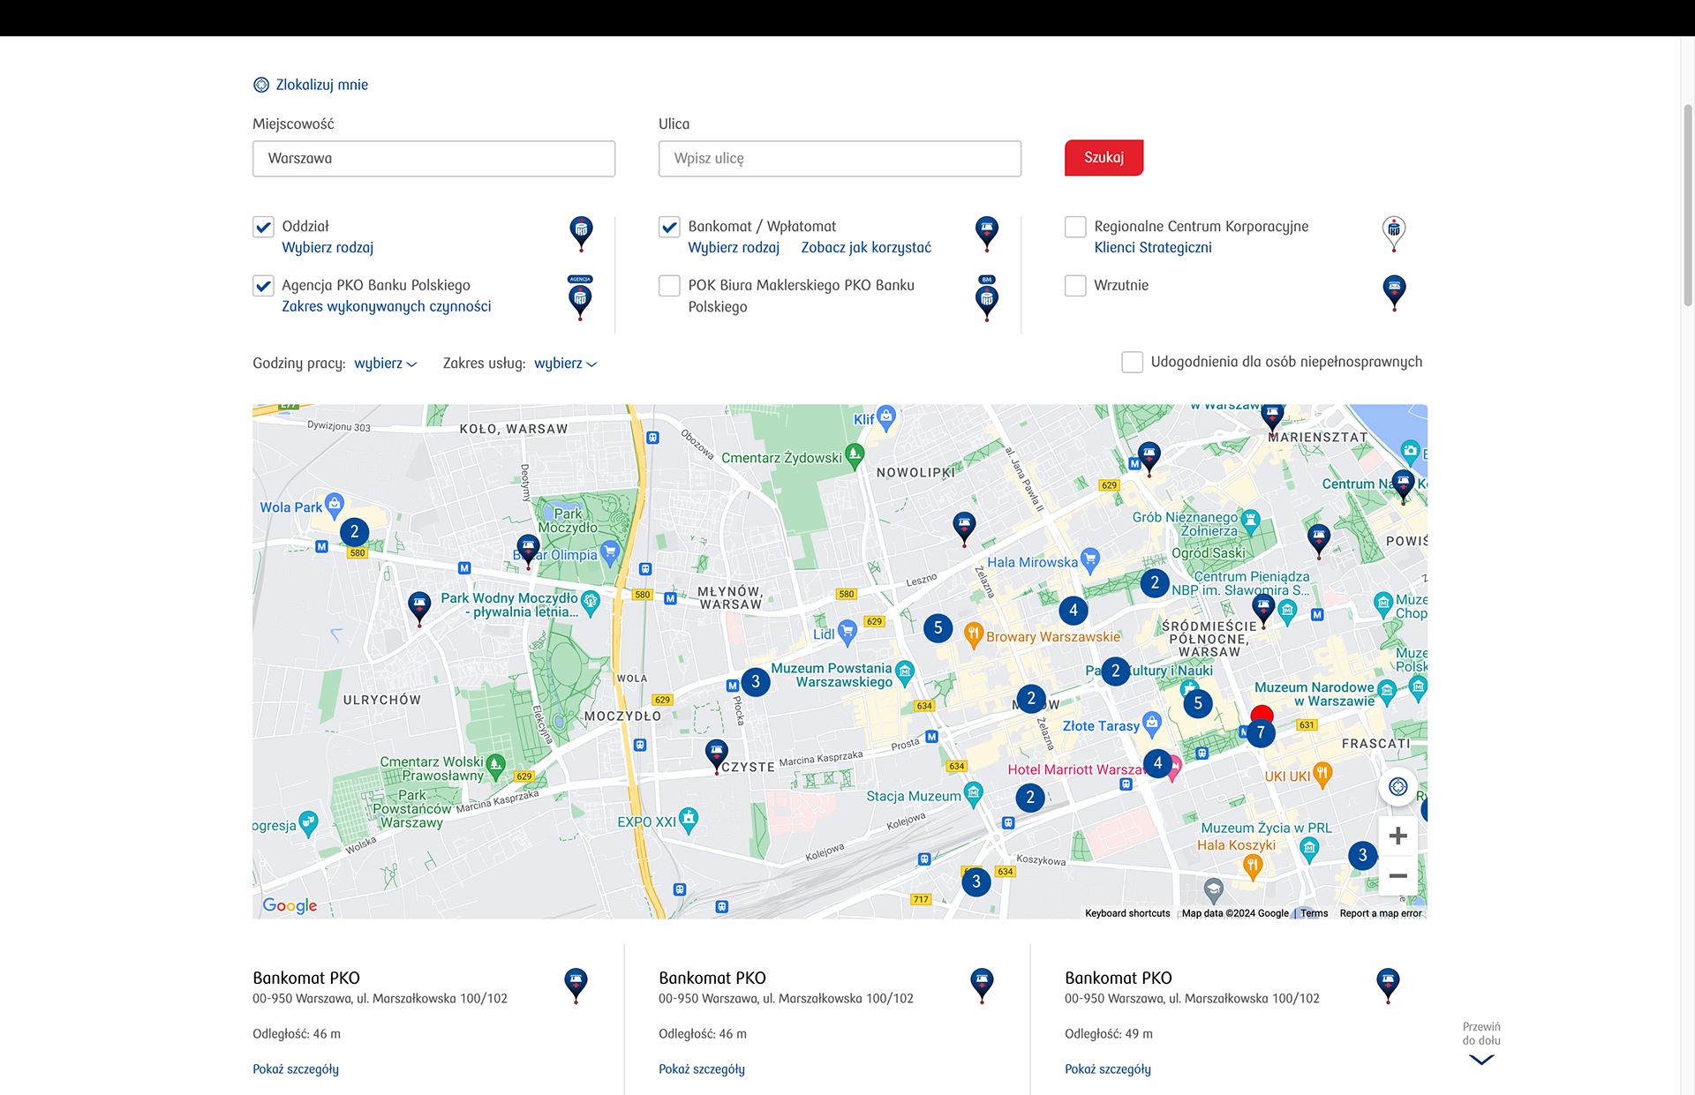Image resolution: width=1695 pixels, height=1095 pixels.
Task: Open cluster 5 left of Browary Warszawskie
Action: coord(938,628)
